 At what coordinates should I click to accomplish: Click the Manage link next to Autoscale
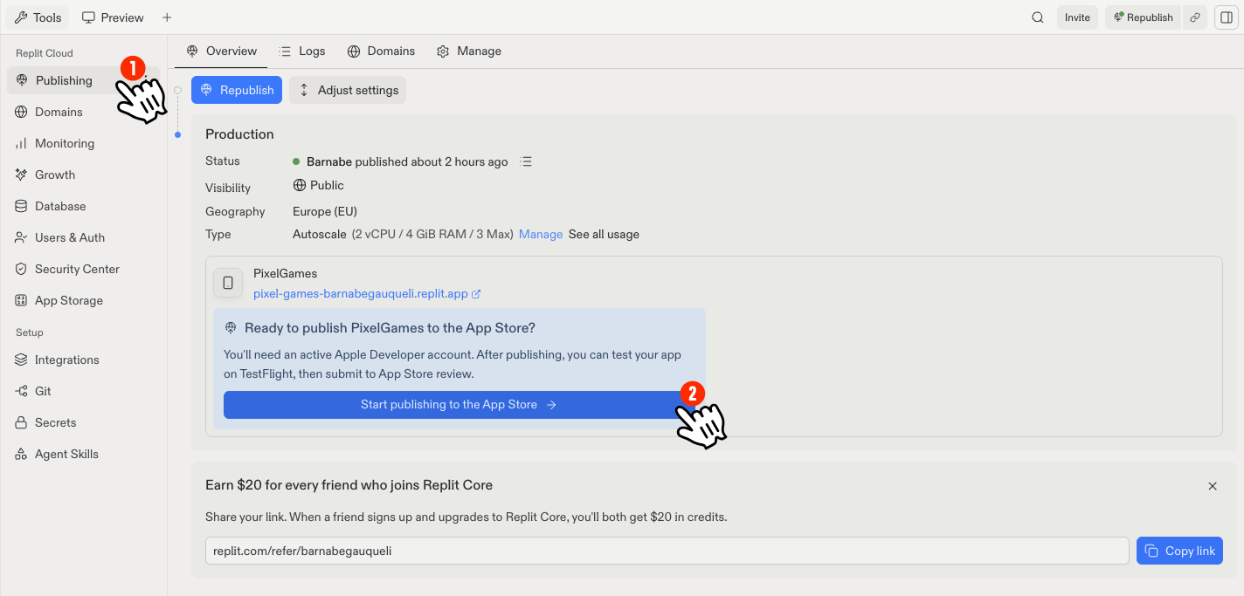click(x=541, y=234)
